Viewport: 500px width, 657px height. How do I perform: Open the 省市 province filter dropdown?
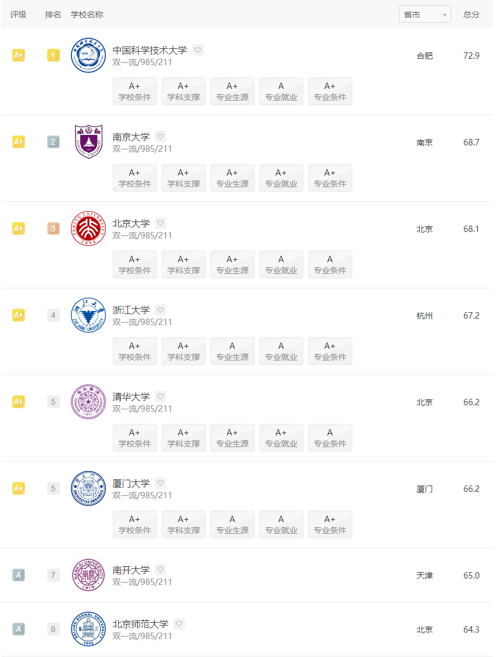tap(424, 15)
